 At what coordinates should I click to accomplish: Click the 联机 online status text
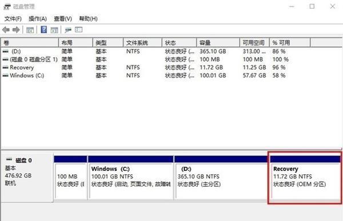[10, 183]
